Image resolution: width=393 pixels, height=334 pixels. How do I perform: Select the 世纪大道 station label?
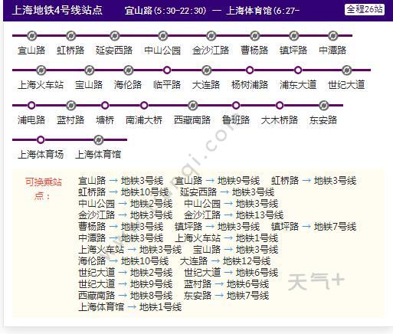[x=346, y=84]
